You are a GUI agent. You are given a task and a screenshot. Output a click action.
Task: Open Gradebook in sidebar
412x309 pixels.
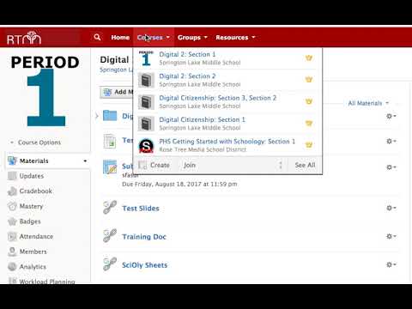[x=36, y=191]
